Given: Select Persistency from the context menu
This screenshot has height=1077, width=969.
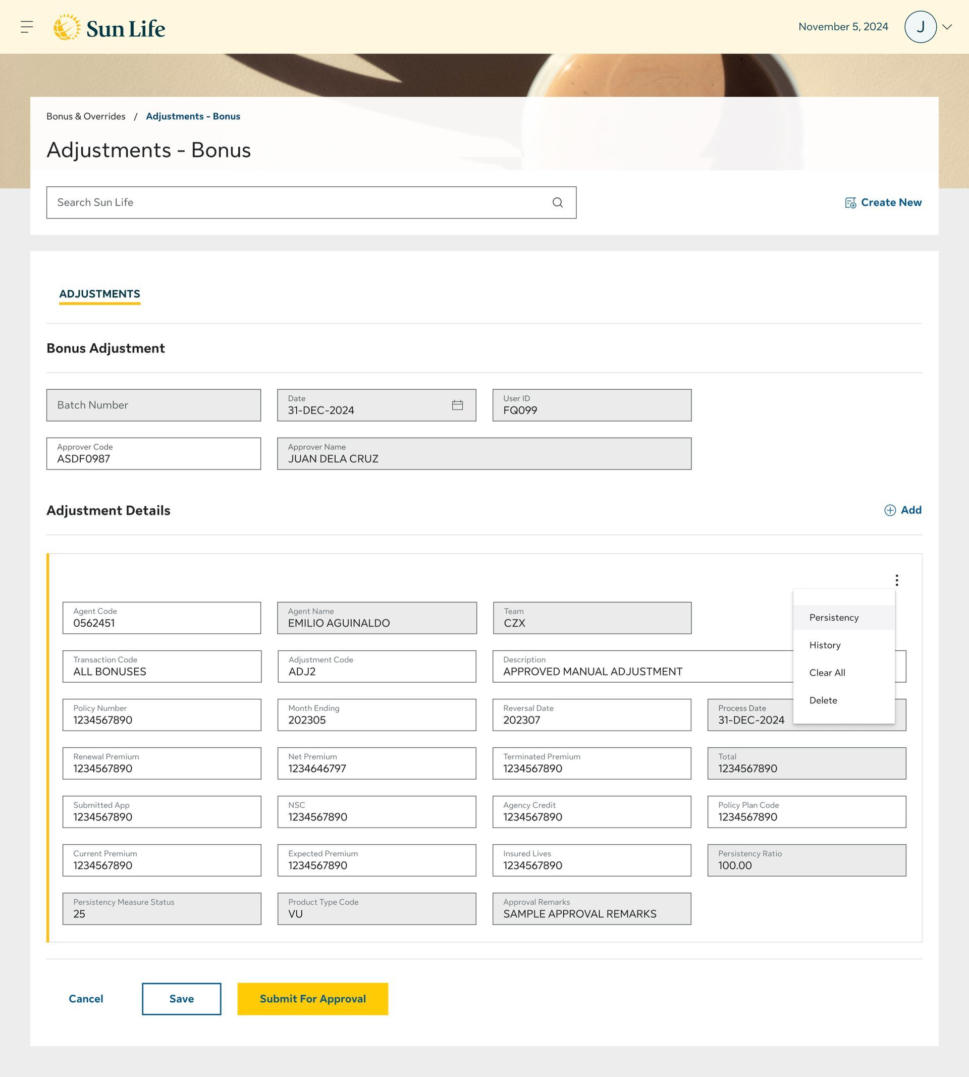Looking at the screenshot, I should tap(834, 618).
